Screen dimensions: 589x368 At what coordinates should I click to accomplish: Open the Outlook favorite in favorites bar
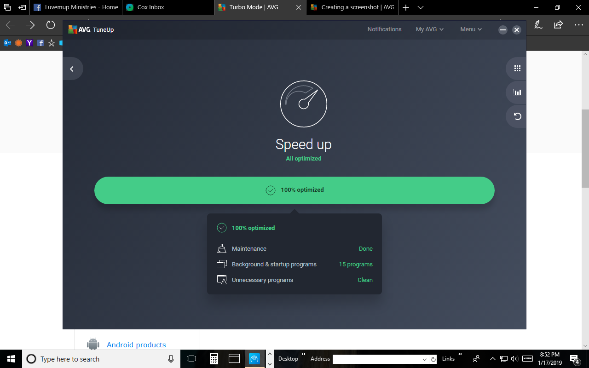coord(7,43)
